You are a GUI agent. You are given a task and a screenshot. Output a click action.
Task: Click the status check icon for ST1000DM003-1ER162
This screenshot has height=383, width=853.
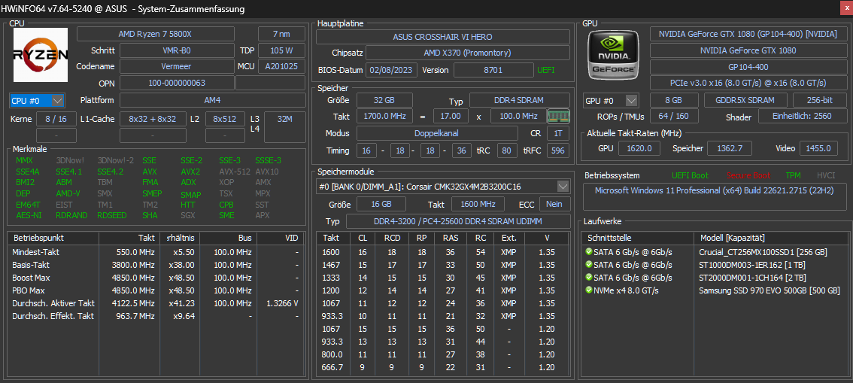coord(589,264)
